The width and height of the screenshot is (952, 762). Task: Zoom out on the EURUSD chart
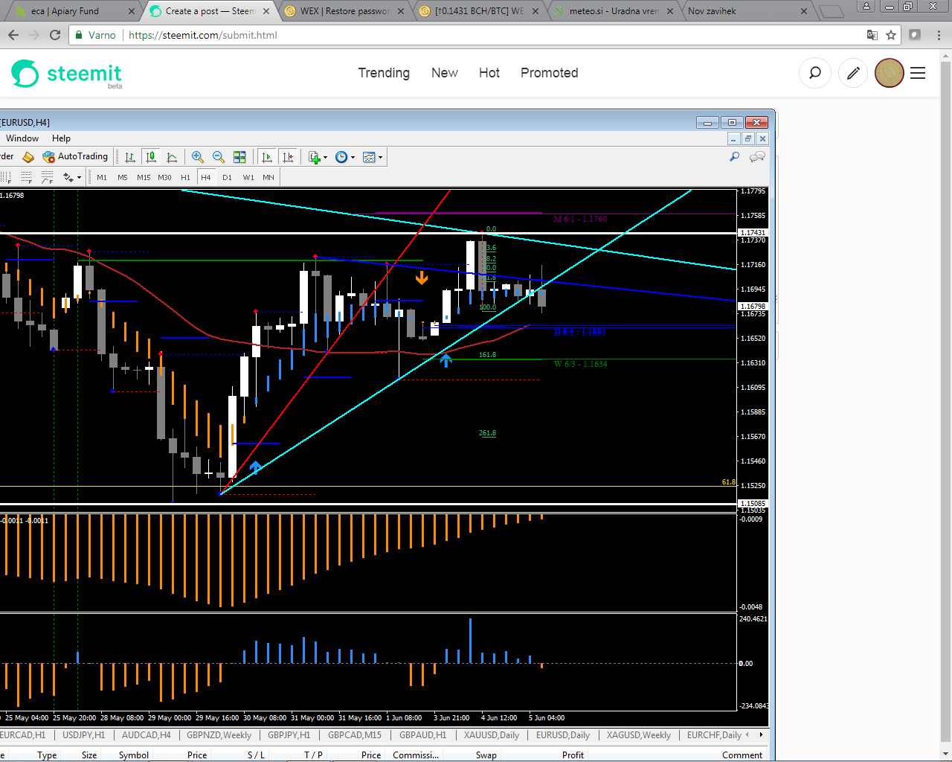click(219, 157)
